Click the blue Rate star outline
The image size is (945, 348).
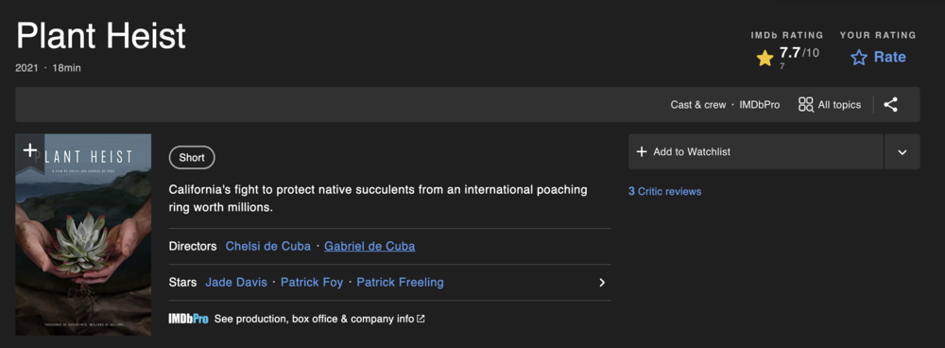pos(859,58)
